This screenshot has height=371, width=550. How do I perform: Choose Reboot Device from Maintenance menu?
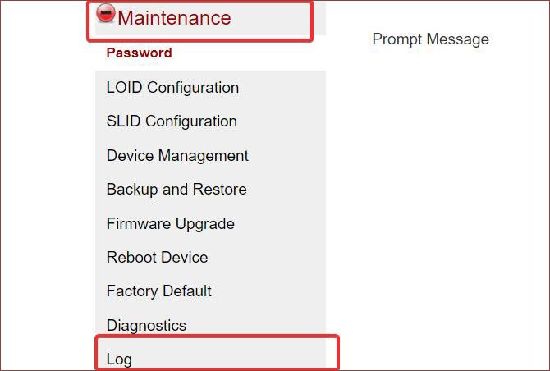[157, 258]
